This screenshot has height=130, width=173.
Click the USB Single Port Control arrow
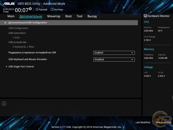6,67
